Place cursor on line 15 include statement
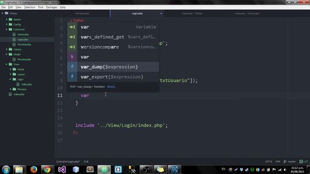This screenshot has width=310, height=174. tap(122, 125)
